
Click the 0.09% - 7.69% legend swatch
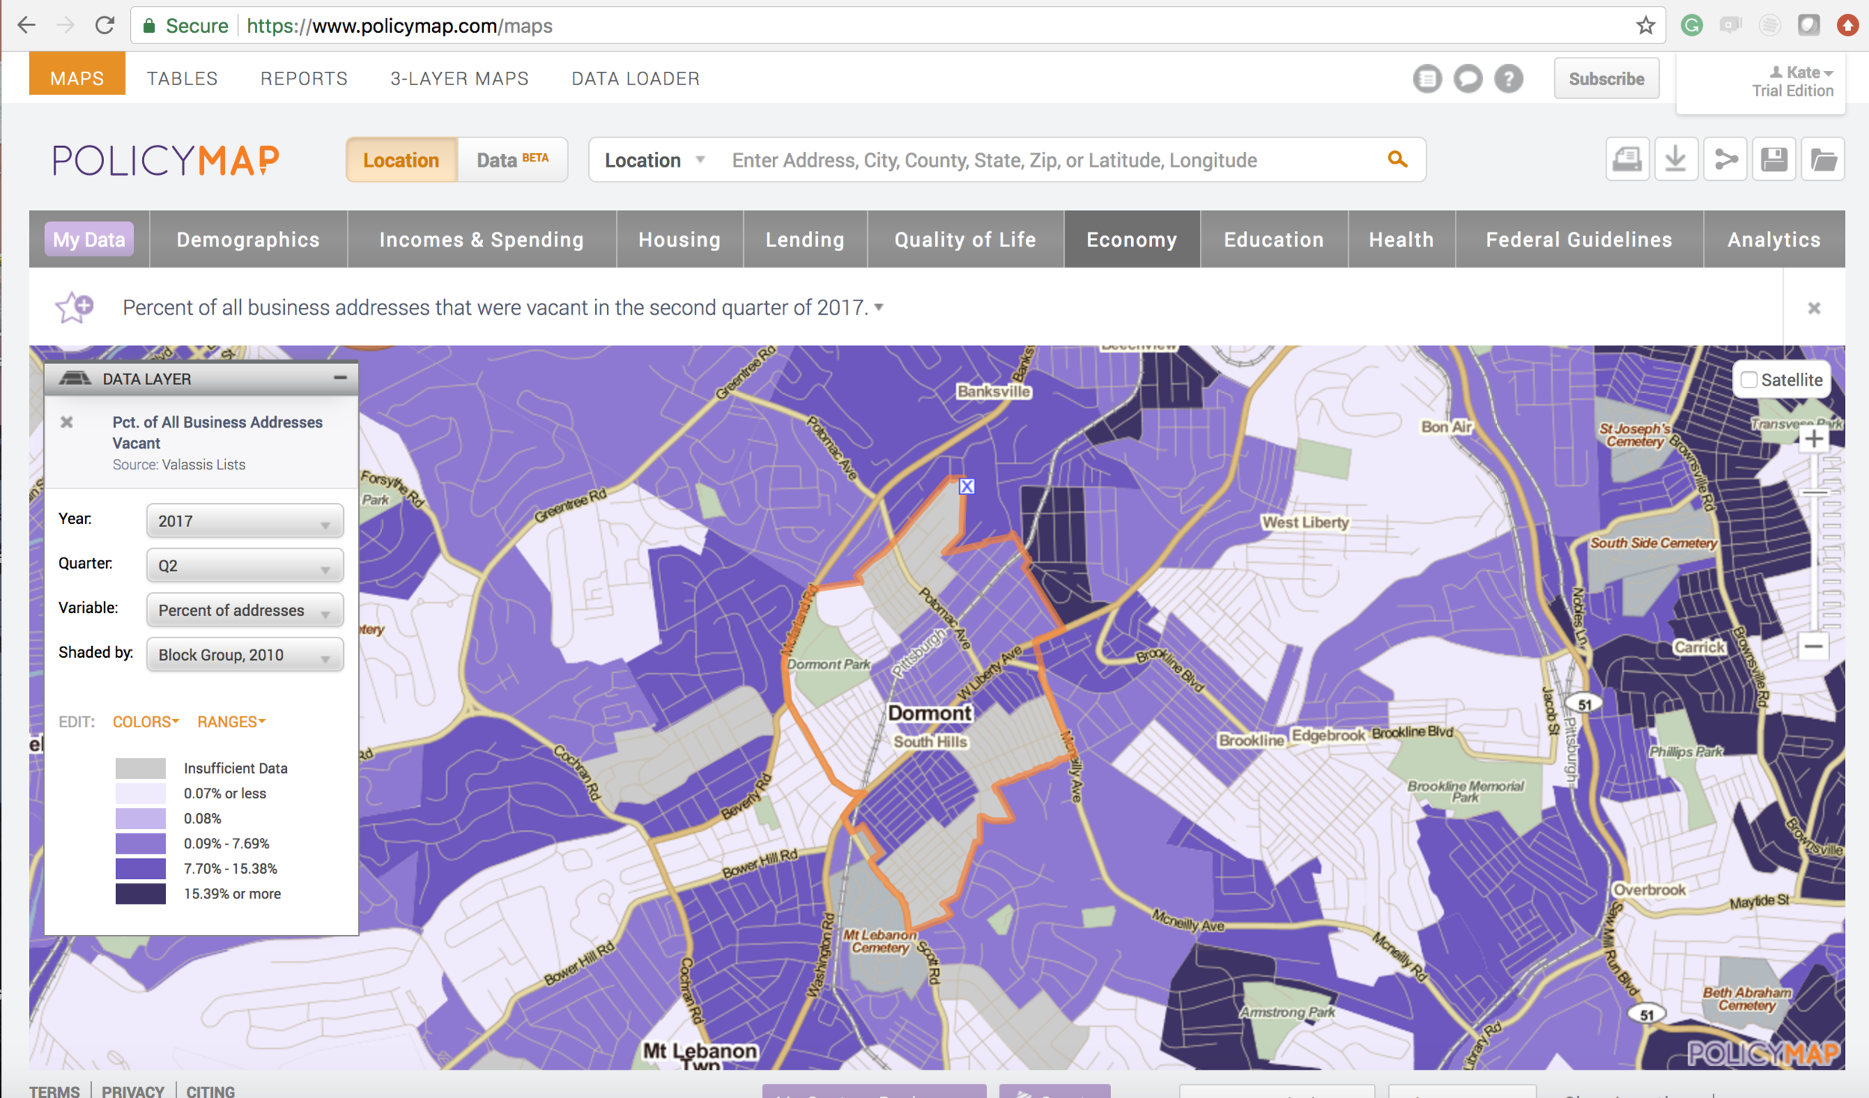[x=141, y=844]
